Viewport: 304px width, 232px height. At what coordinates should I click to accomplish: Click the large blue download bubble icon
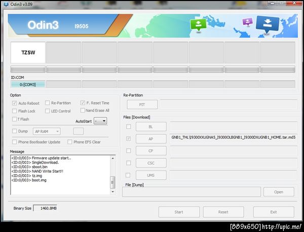click(x=268, y=24)
